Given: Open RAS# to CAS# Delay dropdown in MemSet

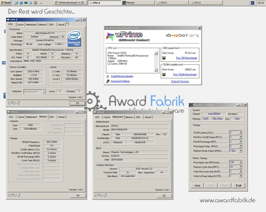Looking at the screenshot, I should click(240, 137).
